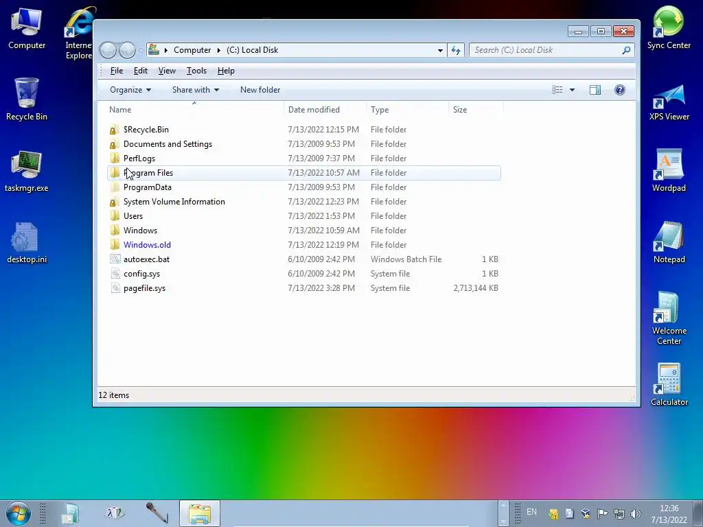The width and height of the screenshot is (703, 527).
Task: Click the Explorer Forward navigation button
Action: click(127, 50)
